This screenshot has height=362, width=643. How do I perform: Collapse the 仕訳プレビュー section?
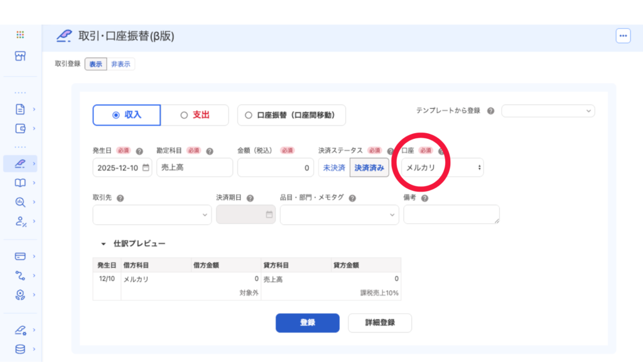coord(103,243)
